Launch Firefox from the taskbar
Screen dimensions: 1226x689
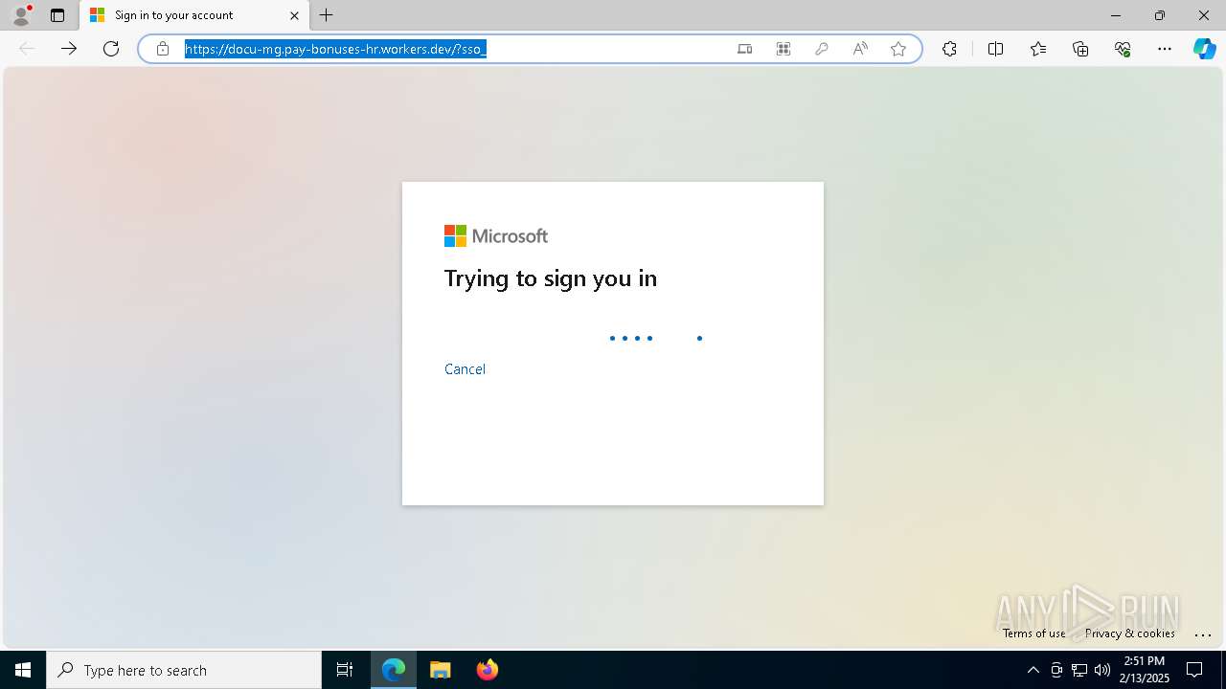[488, 670]
